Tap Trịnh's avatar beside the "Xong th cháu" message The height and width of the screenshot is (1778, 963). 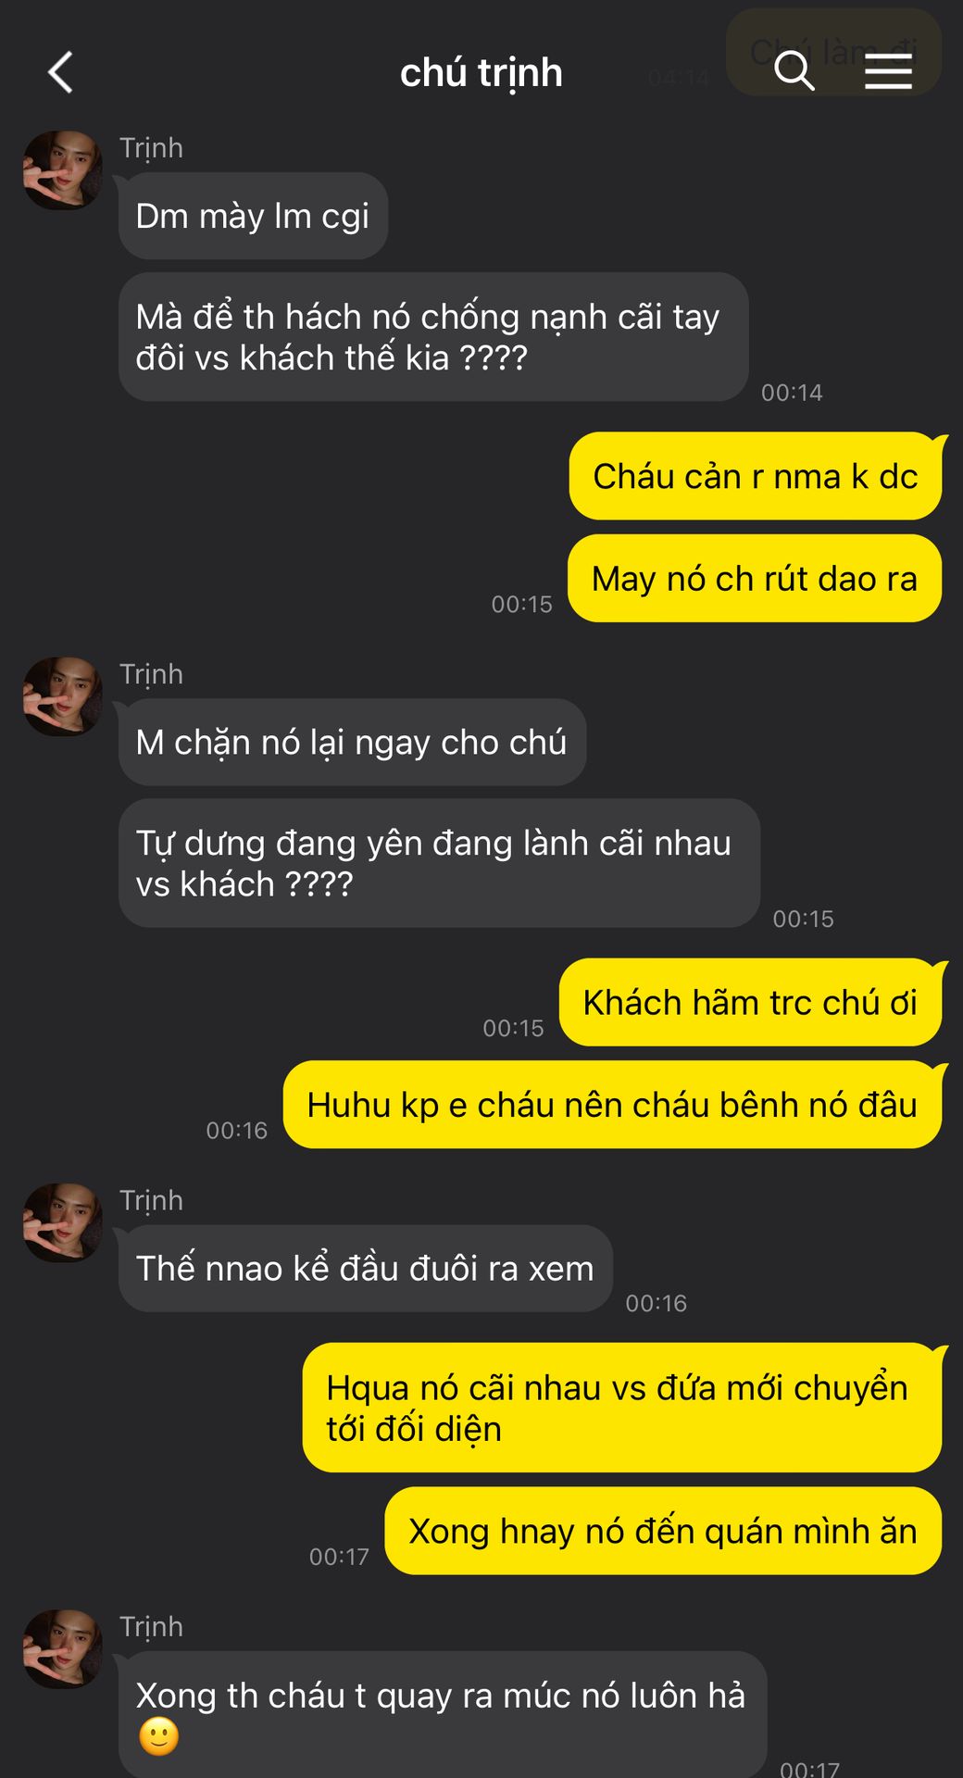[x=63, y=1648]
